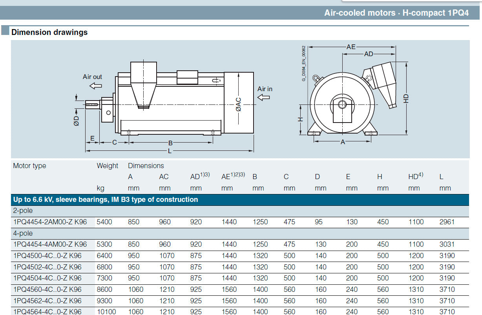482x315 pixels.
Task: Click the 'AD1)3)' column header
Action: (x=200, y=176)
